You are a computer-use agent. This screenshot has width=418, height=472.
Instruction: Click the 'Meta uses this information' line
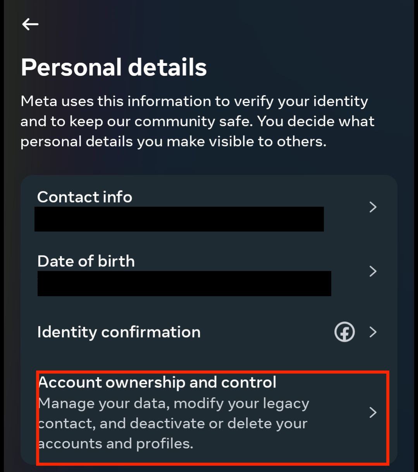coord(194,101)
